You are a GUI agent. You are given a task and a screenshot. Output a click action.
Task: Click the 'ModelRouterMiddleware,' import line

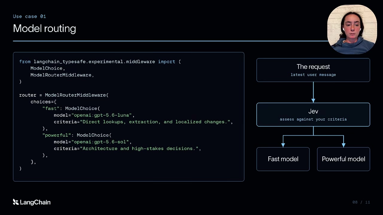pyautogui.click(x=62, y=75)
